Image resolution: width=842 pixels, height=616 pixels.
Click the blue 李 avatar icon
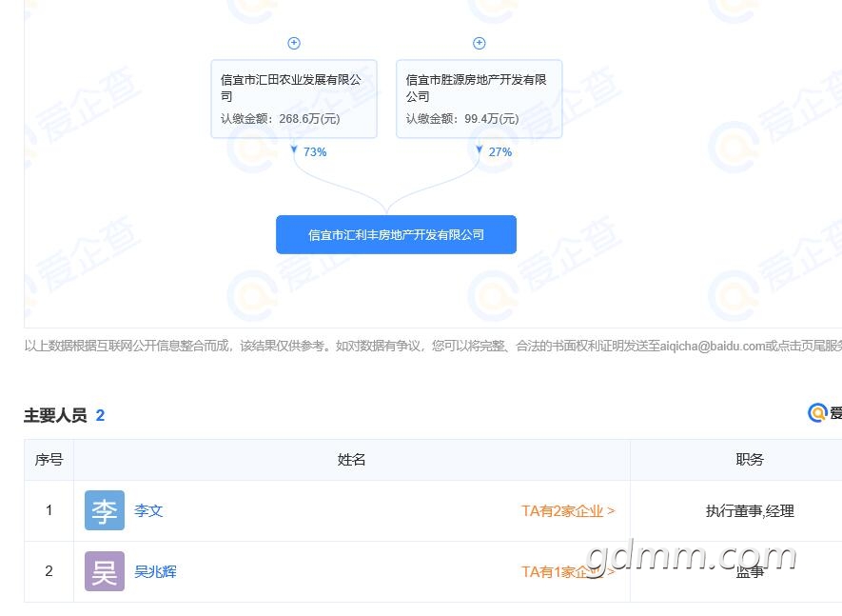[x=104, y=511]
